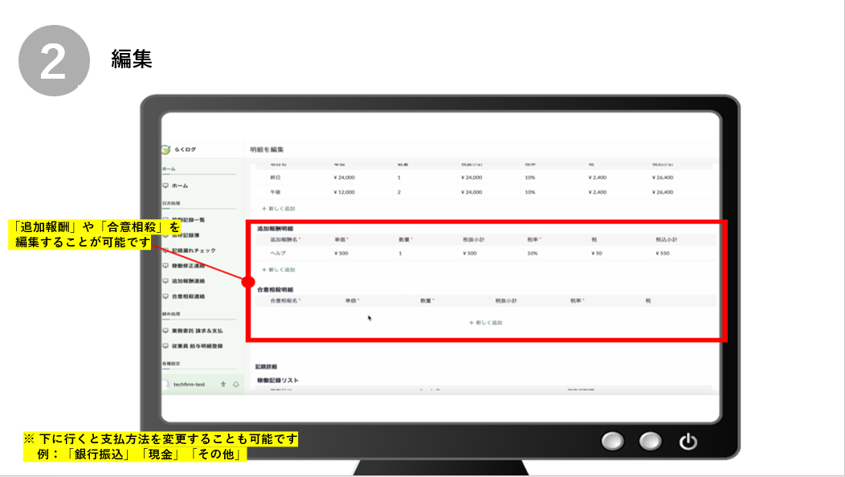Add new row below the 午後 item
The width and height of the screenshot is (845, 477).
[279, 208]
